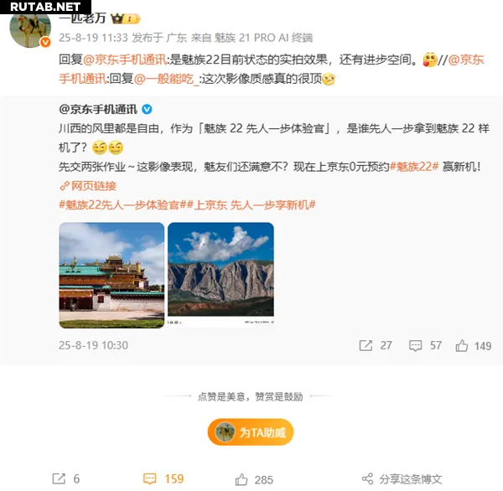Click the @一般能吃_ mention link
The image size is (503, 491).
[167, 79]
